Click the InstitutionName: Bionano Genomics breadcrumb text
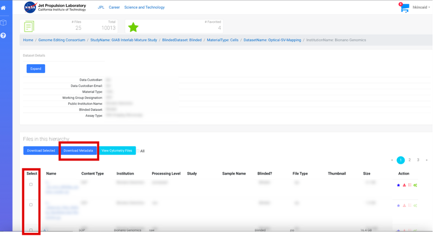 point(336,40)
